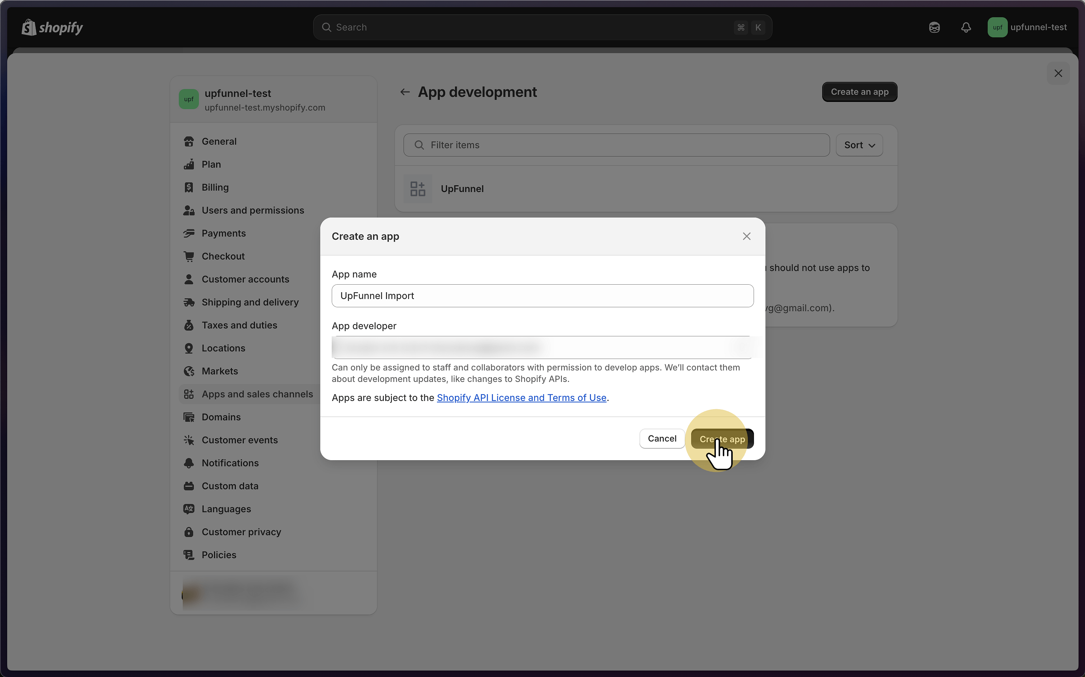This screenshot has width=1085, height=677.
Task: Open the notifications bell icon
Action: (966, 27)
